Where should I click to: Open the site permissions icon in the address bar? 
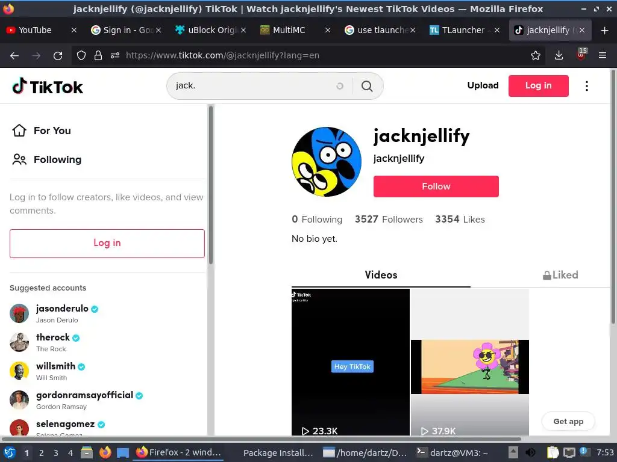click(115, 56)
